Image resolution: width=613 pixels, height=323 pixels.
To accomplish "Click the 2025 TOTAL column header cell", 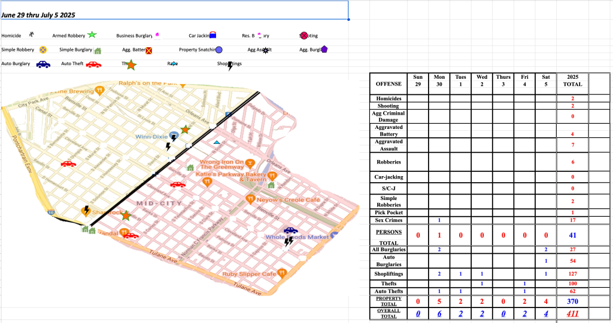I will click(572, 81).
